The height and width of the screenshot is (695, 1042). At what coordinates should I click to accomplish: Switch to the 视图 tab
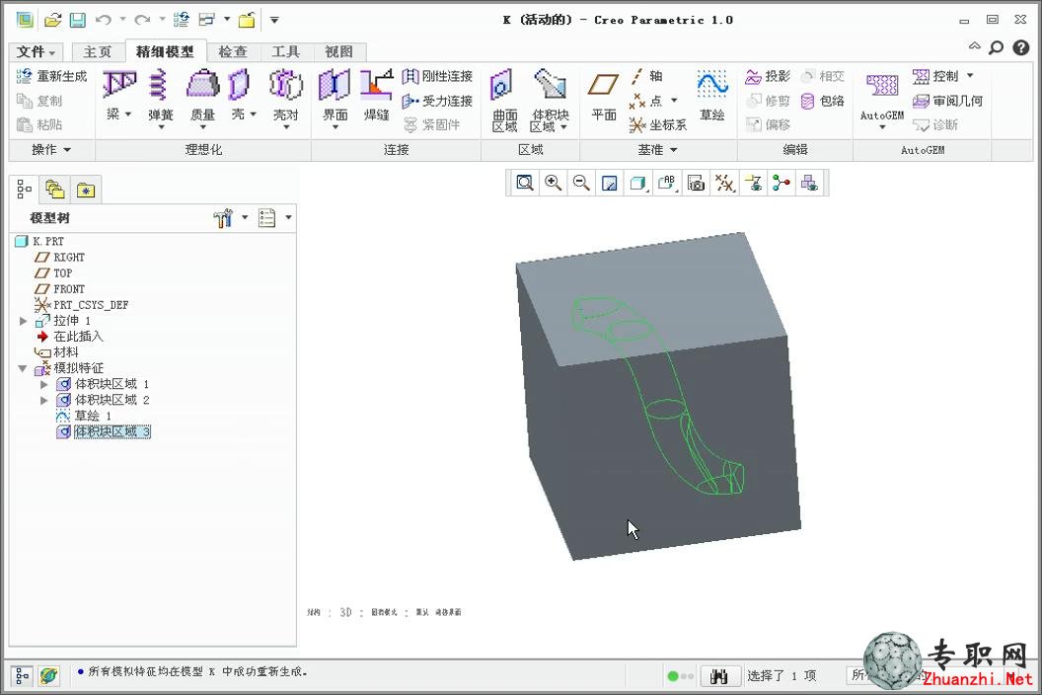point(338,52)
